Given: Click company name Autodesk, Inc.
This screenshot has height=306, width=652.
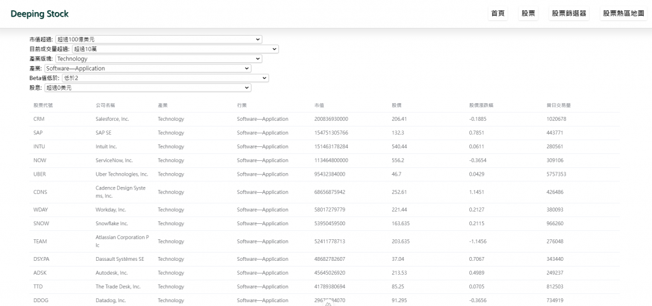Looking at the screenshot, I should pos(112,273).
